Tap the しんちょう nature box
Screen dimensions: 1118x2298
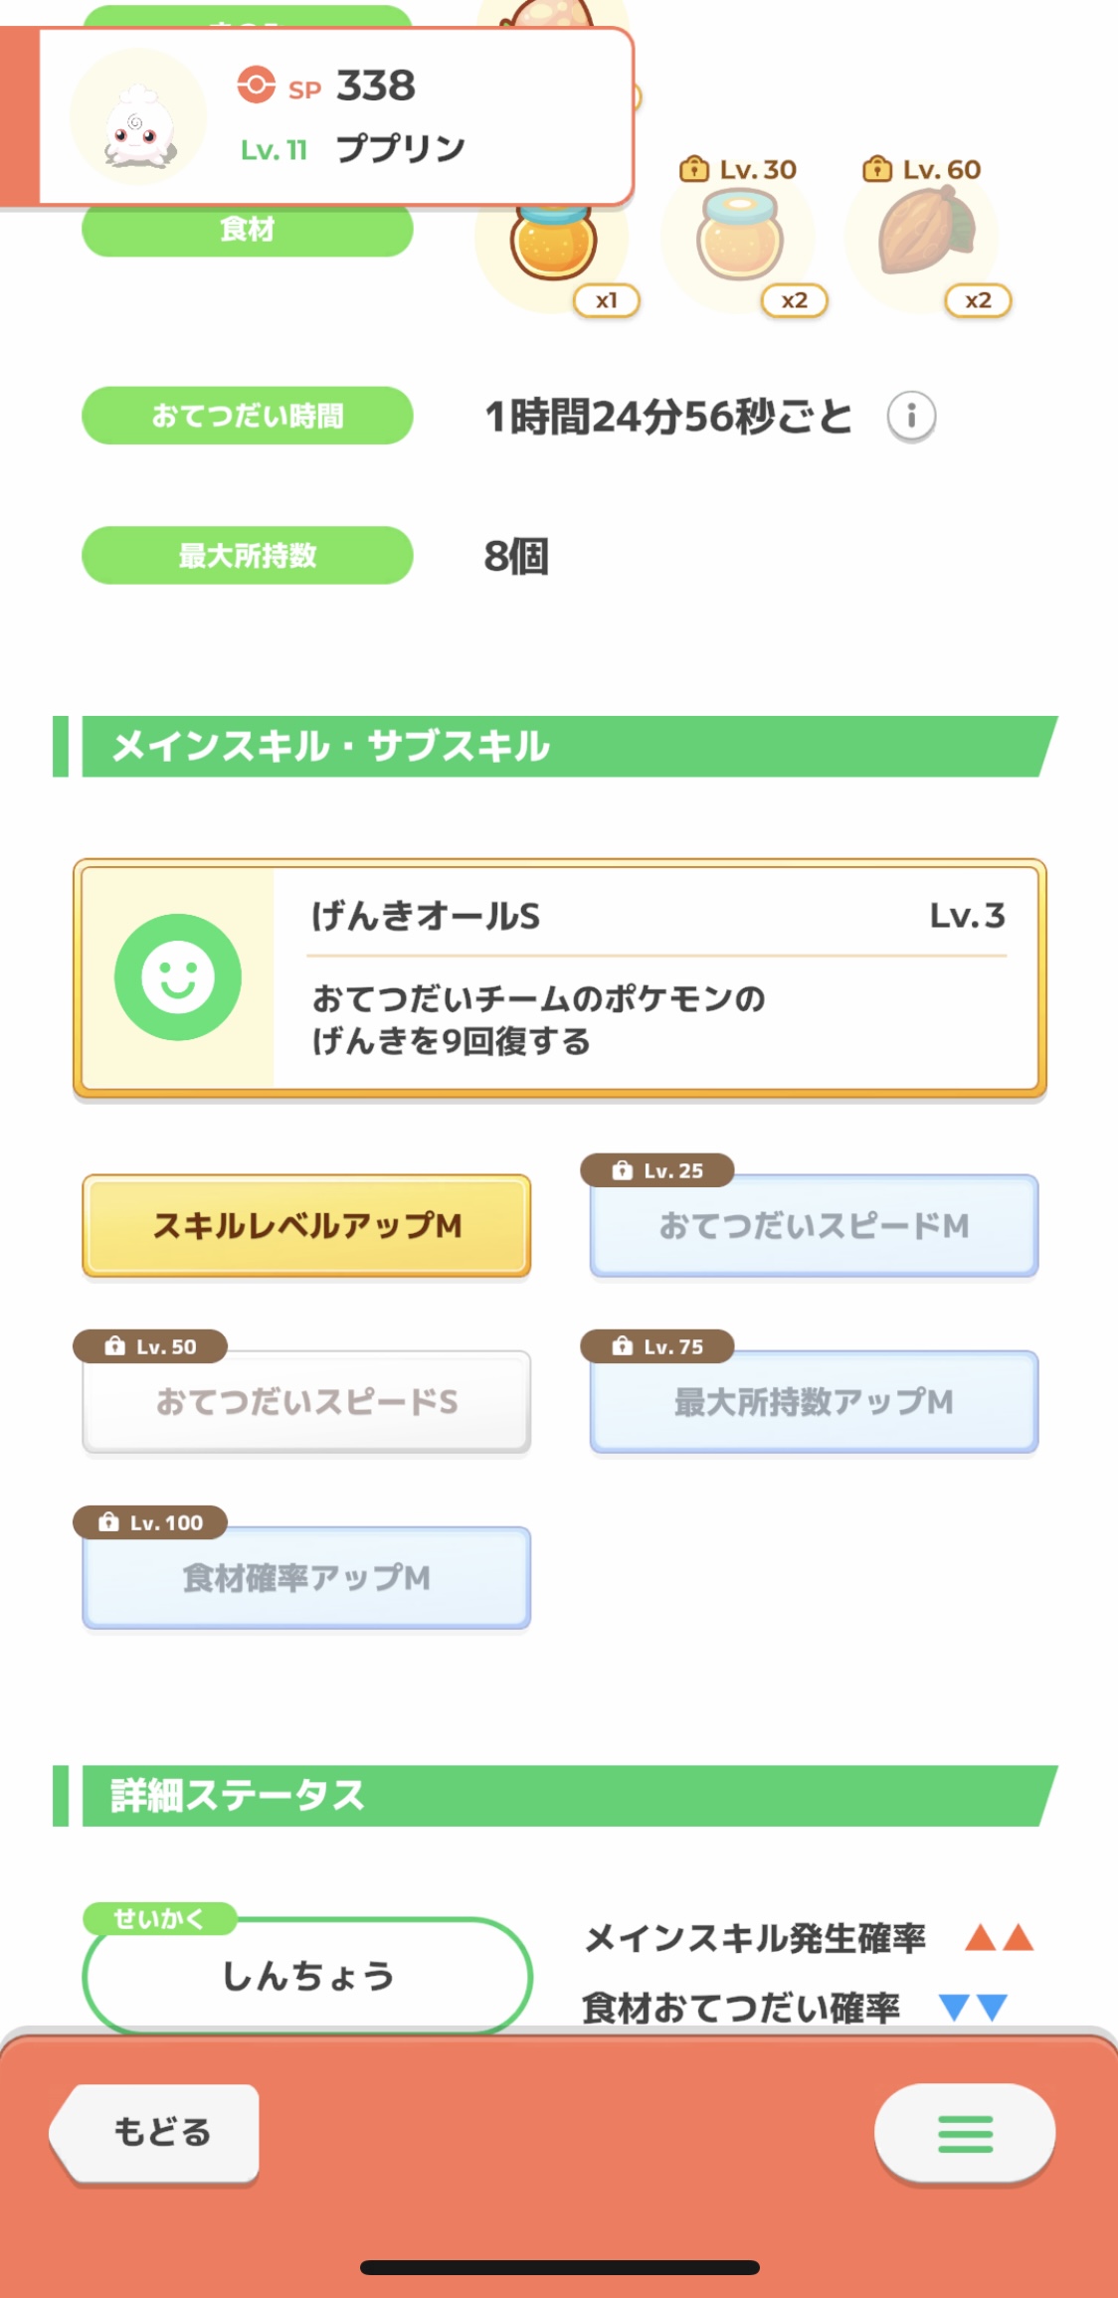307,1976
